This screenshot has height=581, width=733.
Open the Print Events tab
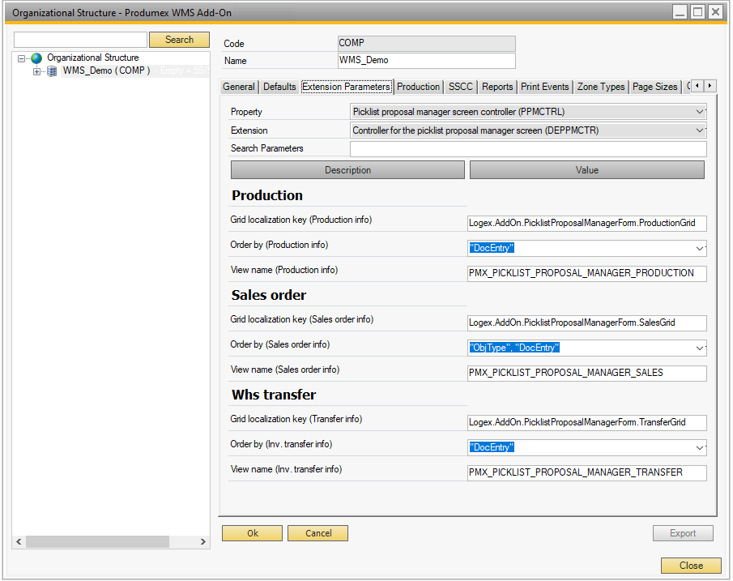[543, 87]
